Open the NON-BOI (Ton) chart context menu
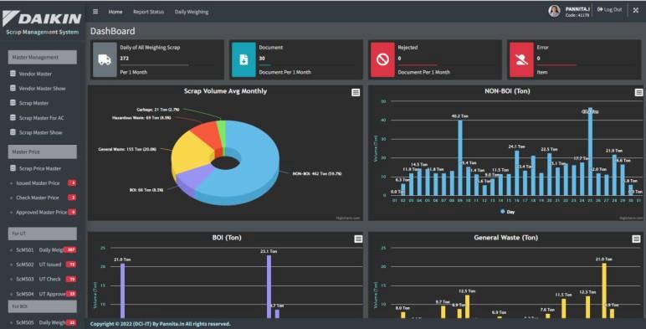646x329 pixels. click(x=638, y=92)
